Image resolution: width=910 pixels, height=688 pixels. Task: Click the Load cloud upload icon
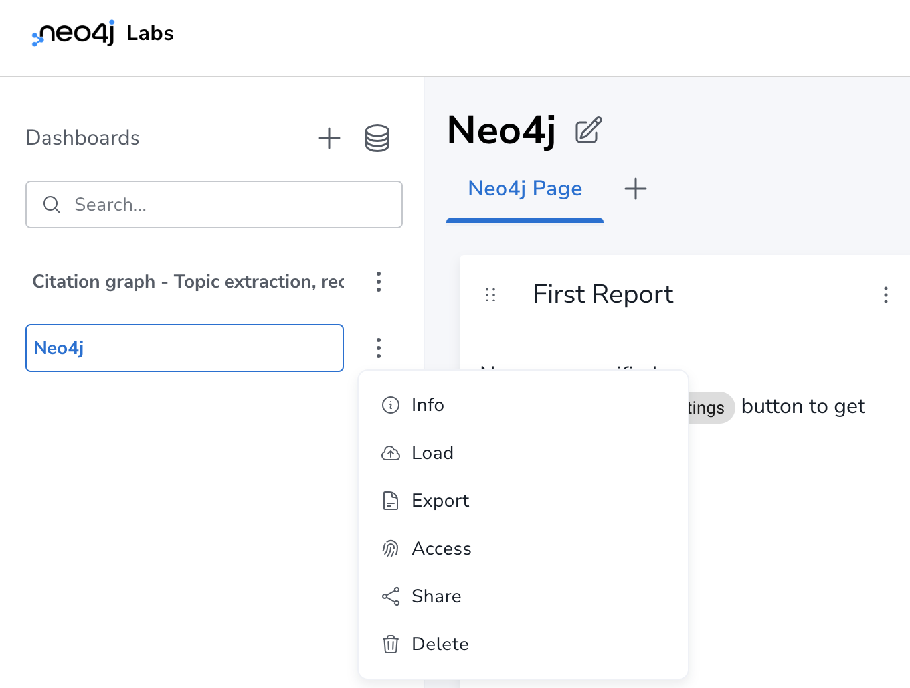tap(391, 453)
